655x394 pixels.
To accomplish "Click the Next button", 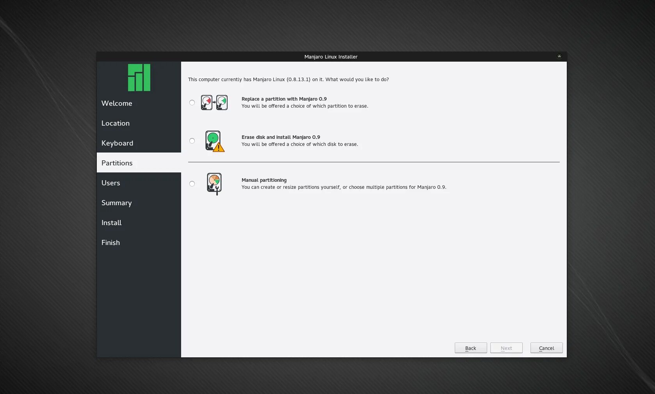I will 506,348.
